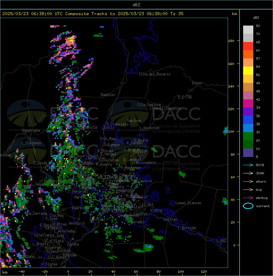
Task: Select the yellow swatch below 54 dBZ
Action: pyautogui.click(x=248, y=71)
